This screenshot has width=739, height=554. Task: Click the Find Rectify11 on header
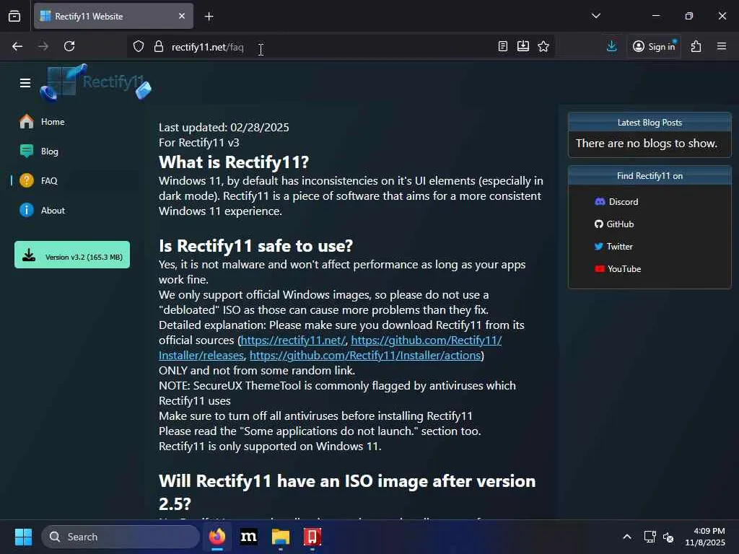tap(650, 176)
